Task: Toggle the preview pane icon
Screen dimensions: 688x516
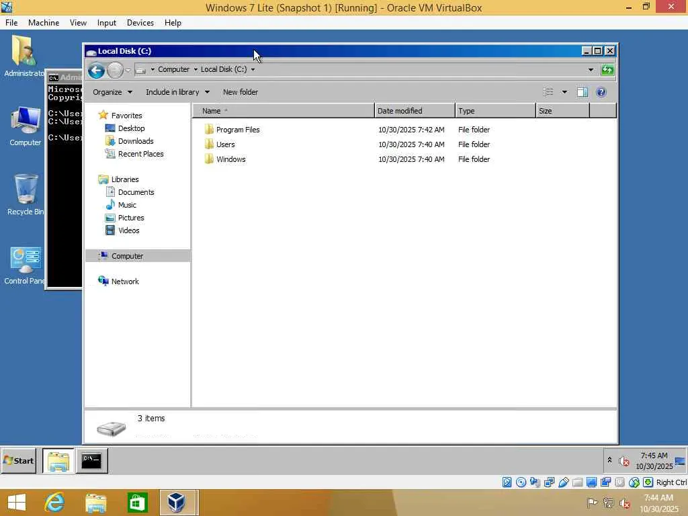Action: 583,92
